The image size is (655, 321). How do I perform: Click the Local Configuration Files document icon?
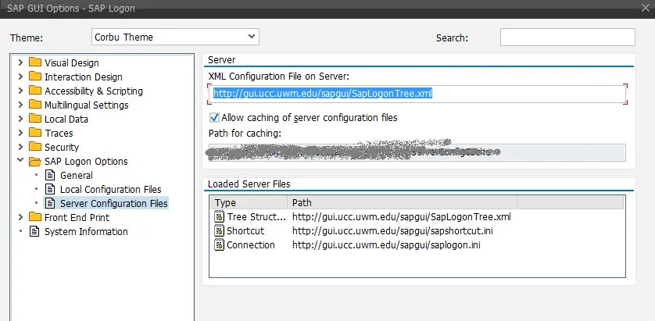(x=50, y=189)
